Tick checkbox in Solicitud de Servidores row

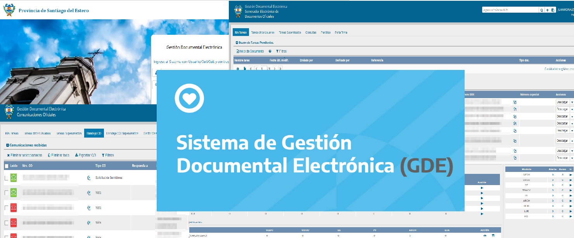[x=6, y=178]
